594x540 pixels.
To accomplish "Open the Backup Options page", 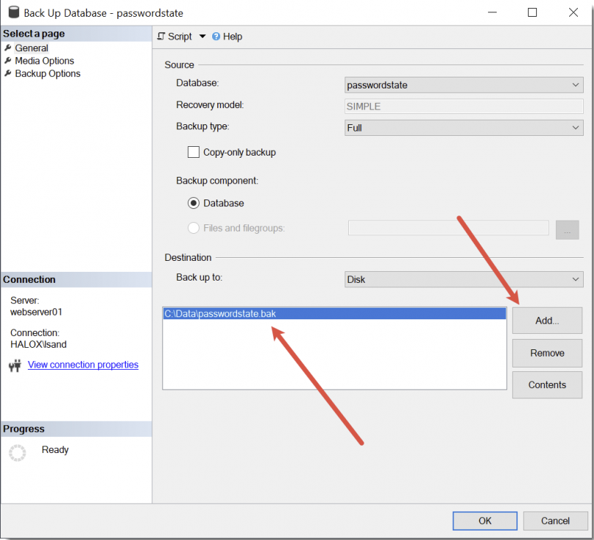I will point(48,74).
